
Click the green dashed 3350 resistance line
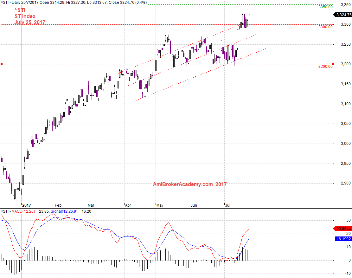[240, 5]
